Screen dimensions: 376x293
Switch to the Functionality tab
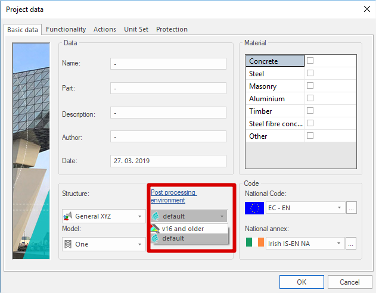[66, 29]
